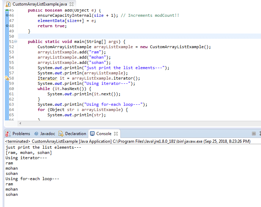Click the Declaration tab icon

[x=61, y=134]
